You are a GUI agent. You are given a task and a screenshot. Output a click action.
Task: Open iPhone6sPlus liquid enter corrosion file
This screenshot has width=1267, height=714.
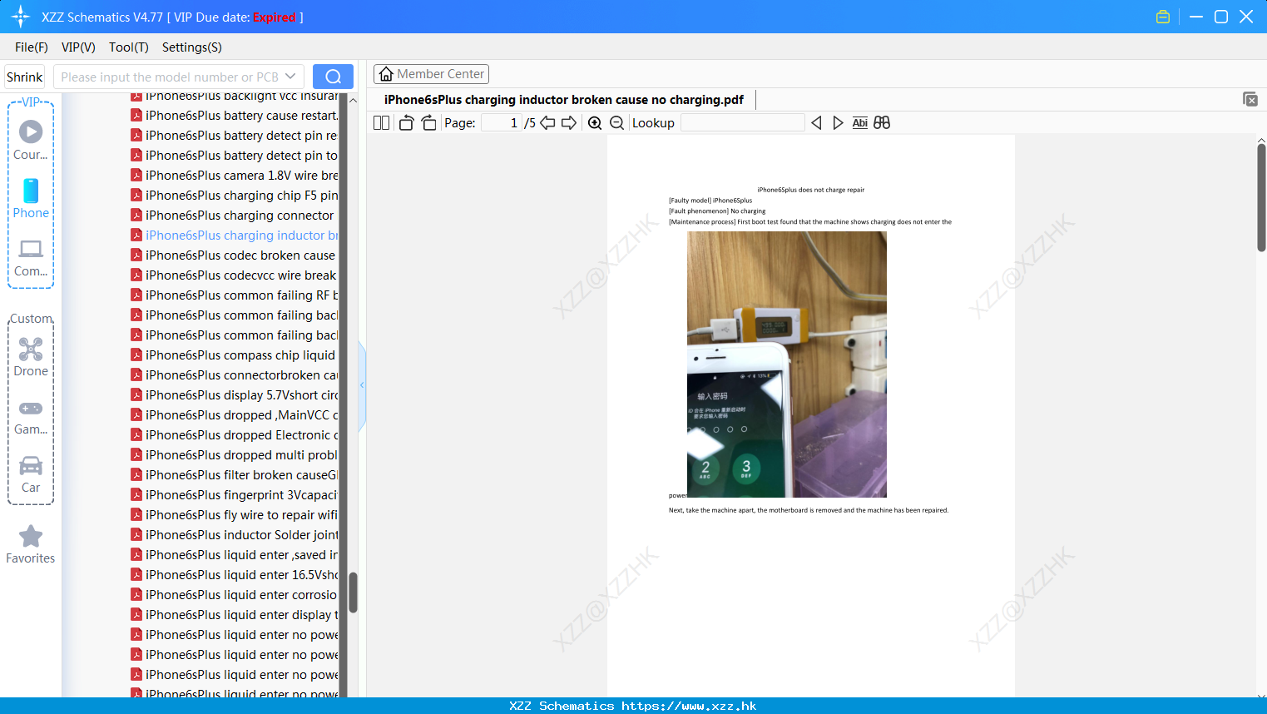(235, 595)
